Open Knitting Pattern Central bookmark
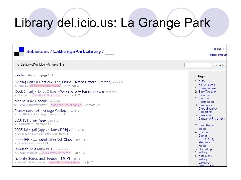The height and width of the screenshot is (180, 241). pos(63,82)
